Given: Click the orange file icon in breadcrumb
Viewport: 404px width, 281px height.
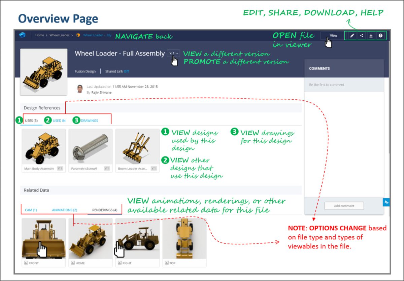Looking at the screenshot, I should [78, 35].
